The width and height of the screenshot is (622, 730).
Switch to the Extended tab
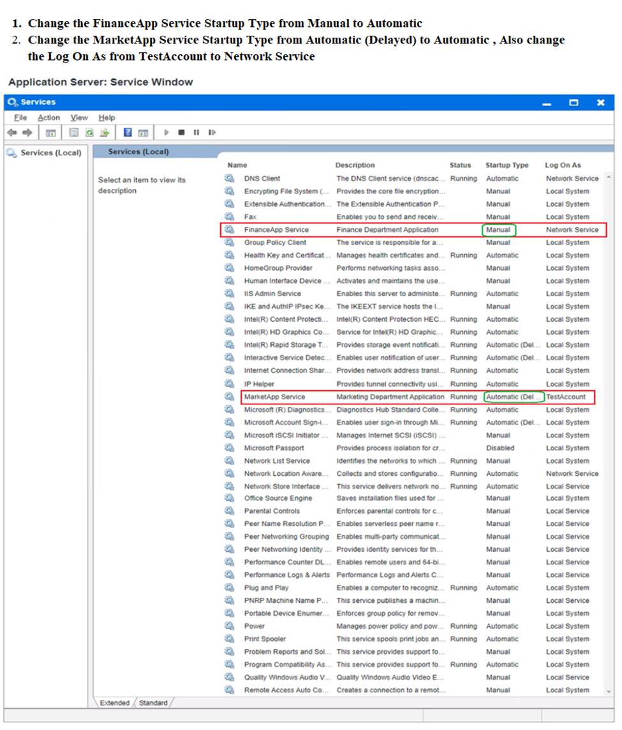pos(115,703)
